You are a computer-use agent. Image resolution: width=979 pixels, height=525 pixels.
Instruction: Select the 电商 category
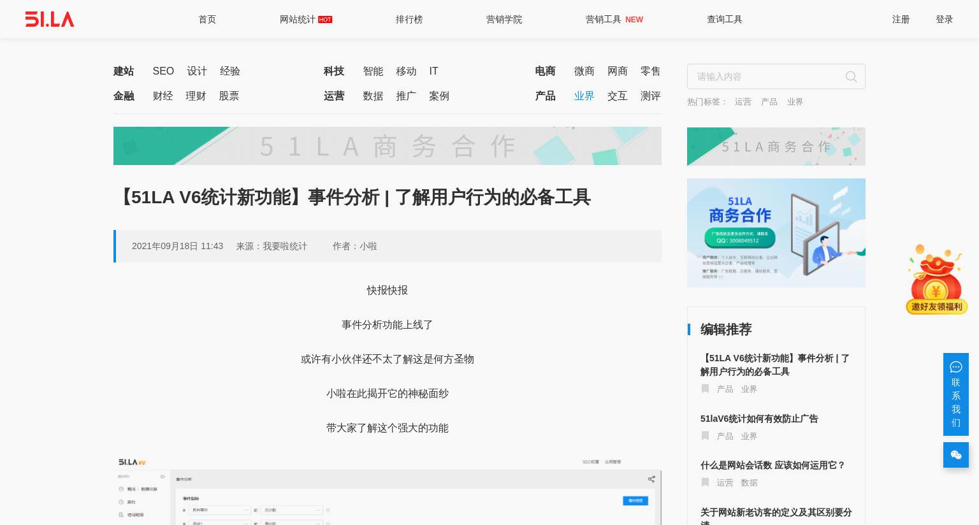(x=546, y=71)
